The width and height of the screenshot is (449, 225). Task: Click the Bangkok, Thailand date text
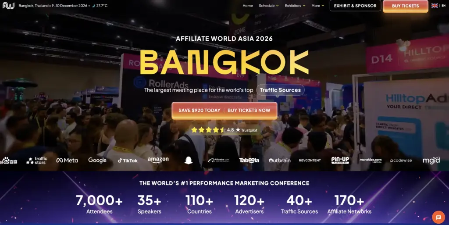53,5
